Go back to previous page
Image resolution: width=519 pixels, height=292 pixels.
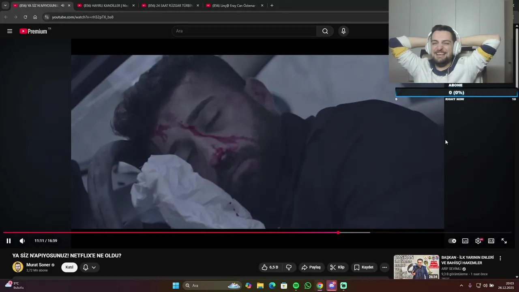coord(6,17)
